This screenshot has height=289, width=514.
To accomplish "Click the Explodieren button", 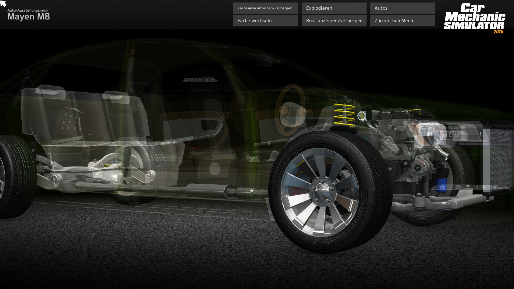I will click(x=334, y=8).
